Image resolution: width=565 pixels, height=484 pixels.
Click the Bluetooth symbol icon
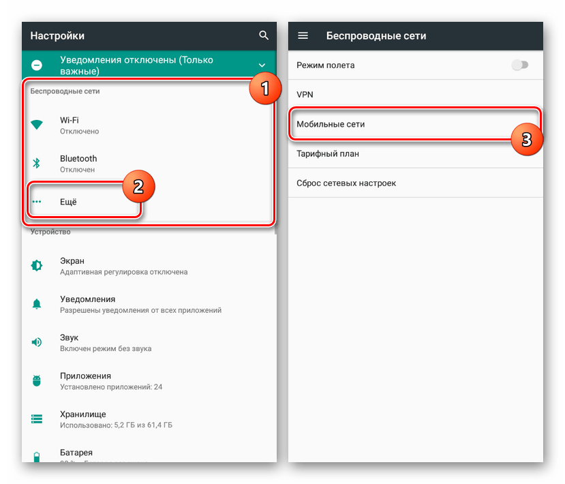36,163
